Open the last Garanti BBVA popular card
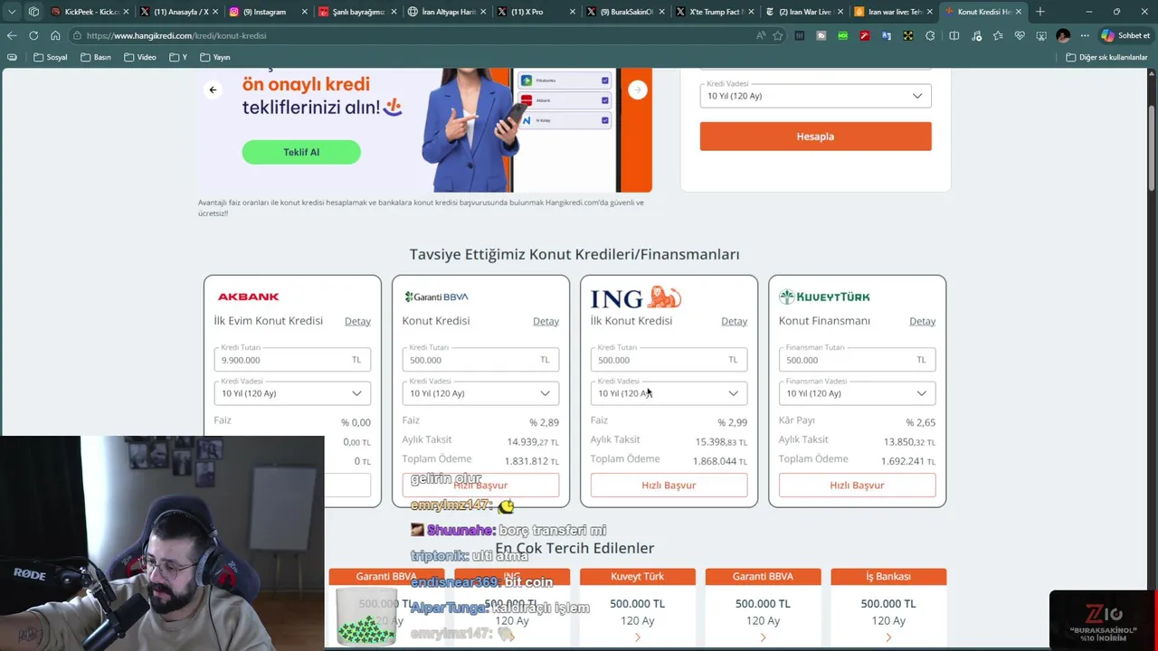The height and width of the screenshot is (651, 1158). pos(763,608)
